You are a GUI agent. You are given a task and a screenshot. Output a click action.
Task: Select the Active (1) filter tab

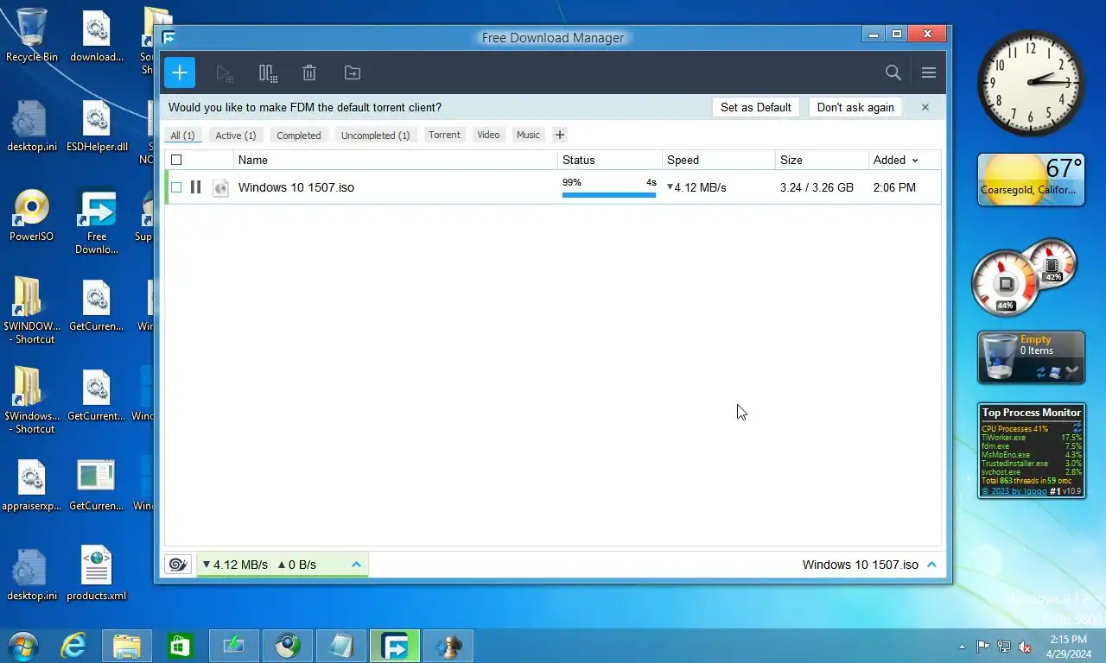(x=236, y=136)
